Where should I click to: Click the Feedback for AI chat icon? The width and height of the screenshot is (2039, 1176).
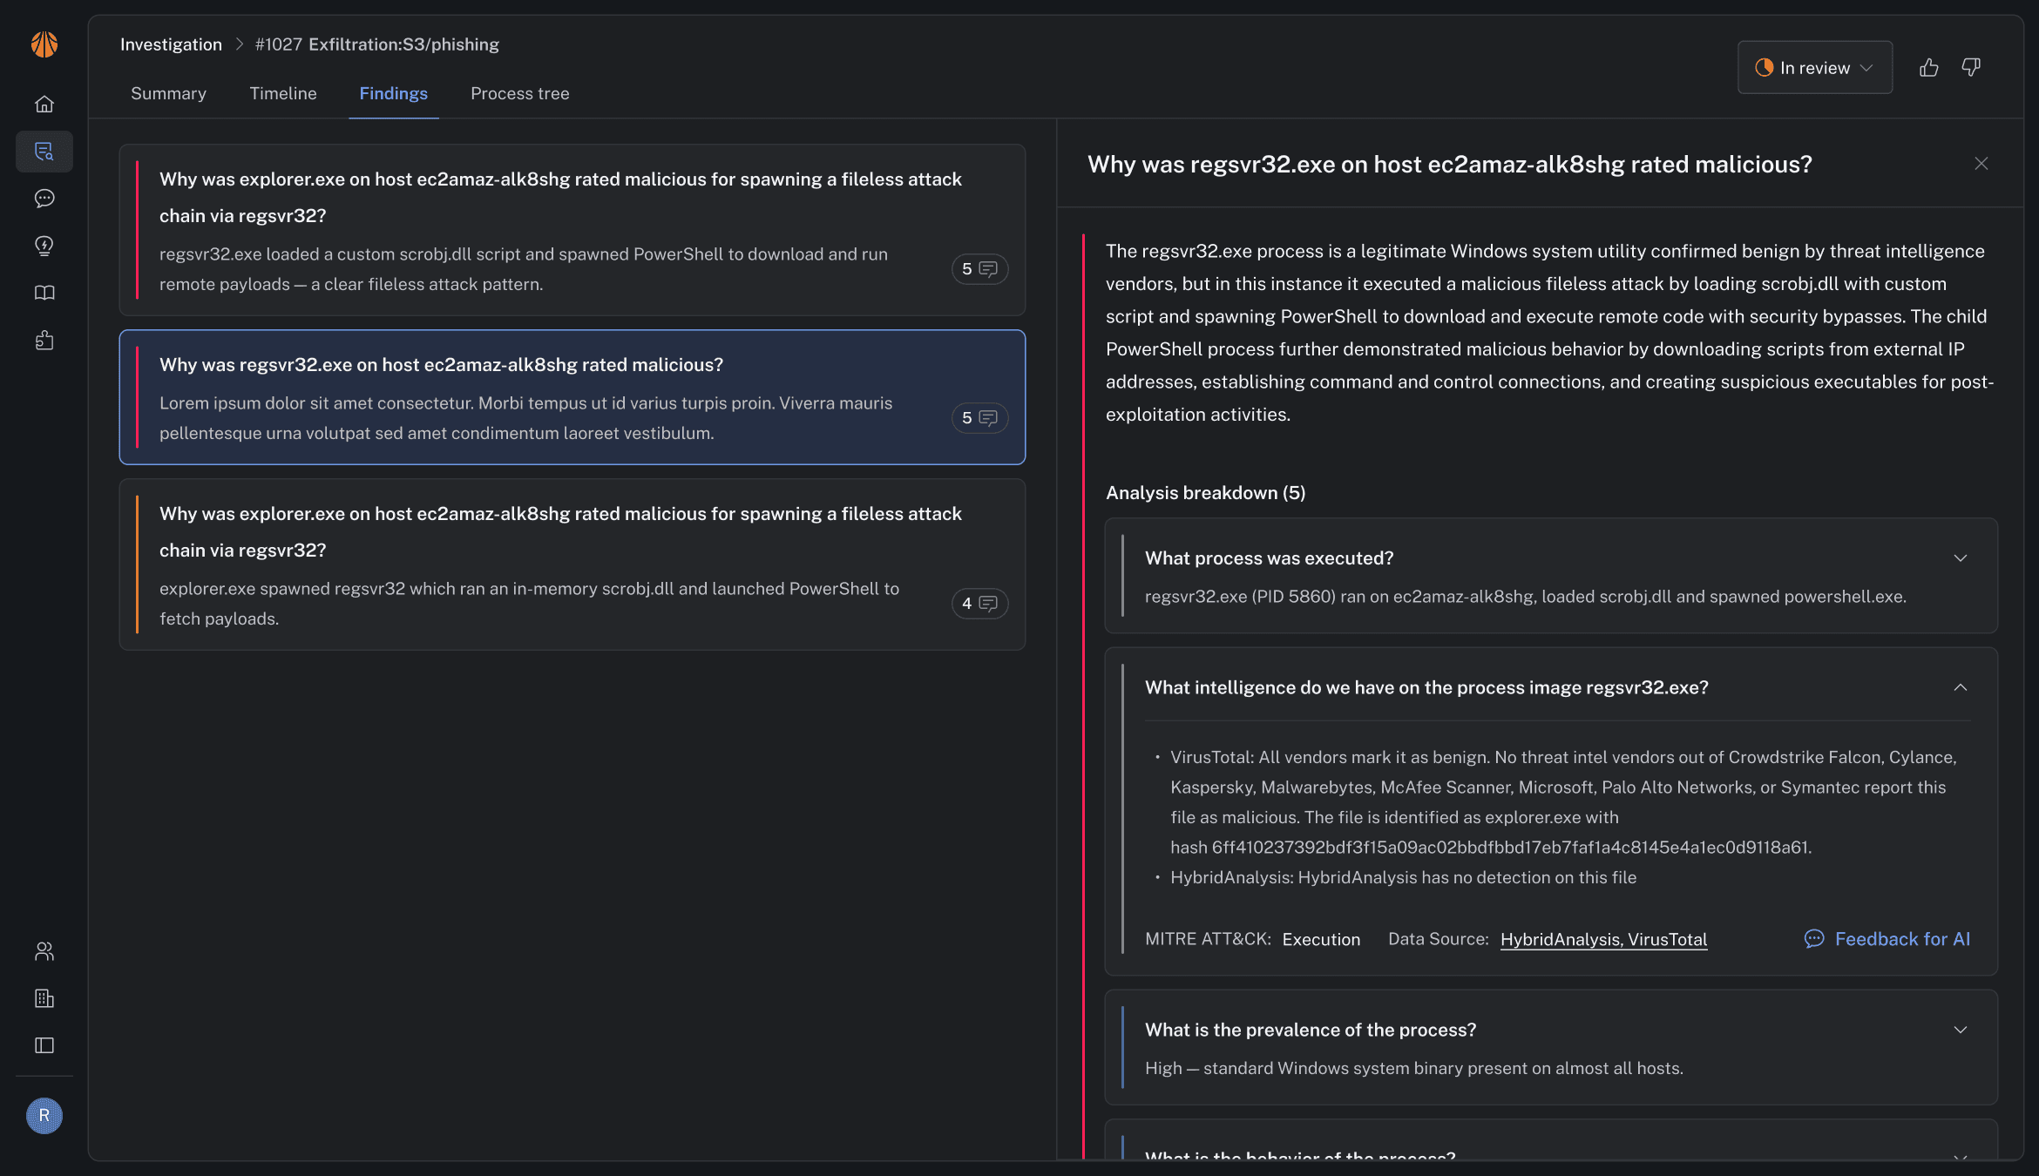tap(1814, 939)
